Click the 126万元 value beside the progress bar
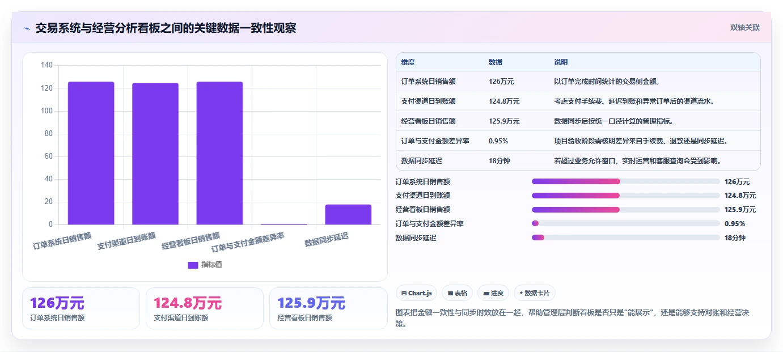The width and height of the screenshot is (783, 352). 737,182
